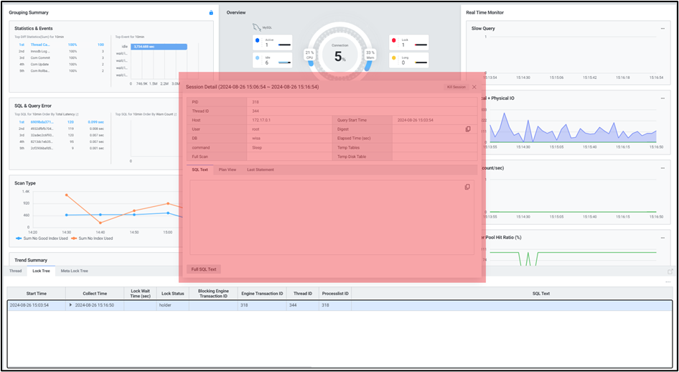Click the Full SQL Text button

(203, 269)
